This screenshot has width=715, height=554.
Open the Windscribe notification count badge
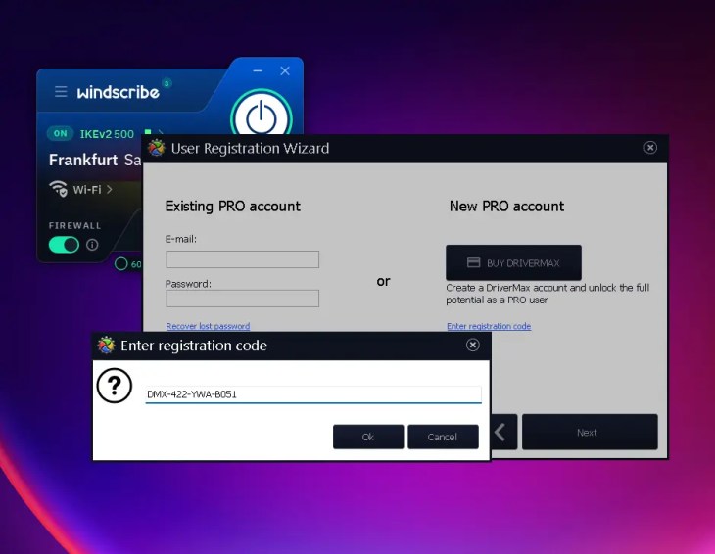pos(167,83)
